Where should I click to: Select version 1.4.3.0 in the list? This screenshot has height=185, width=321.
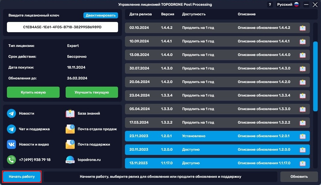pos(217,69)
